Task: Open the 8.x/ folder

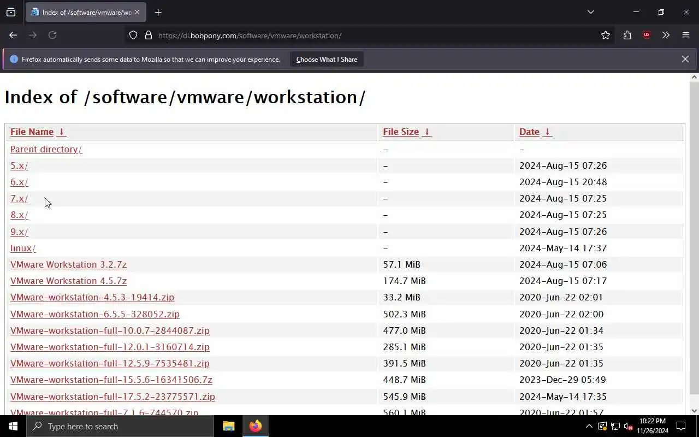Action: 19,215
